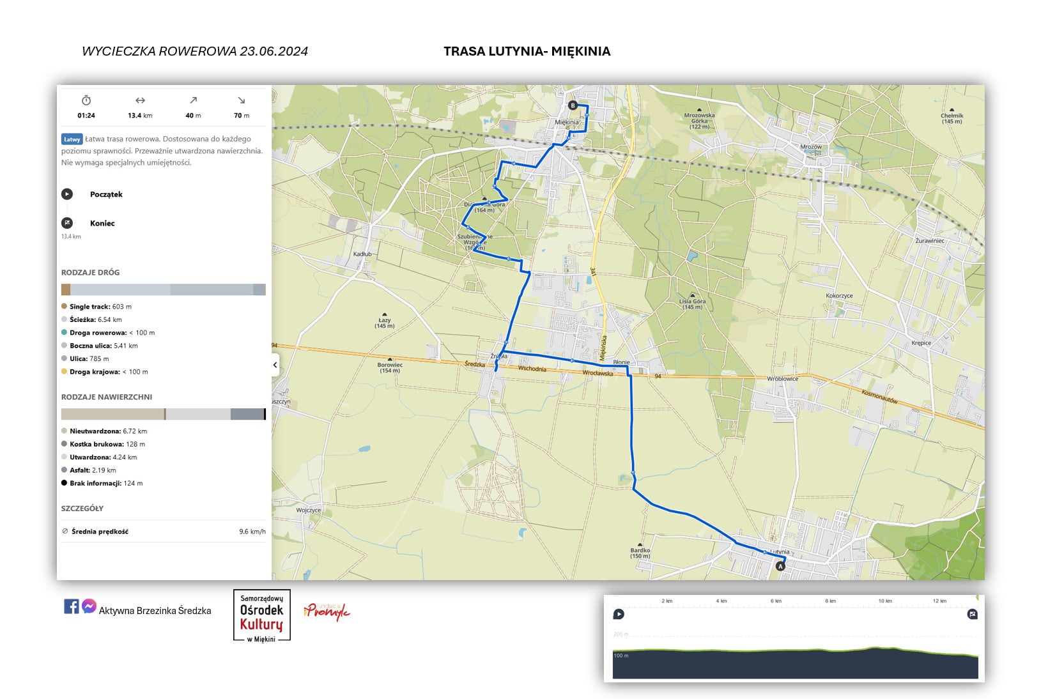Click the descent arrow icon
The width and height of the screenshot is (1041, 699).
click(242, 100)
